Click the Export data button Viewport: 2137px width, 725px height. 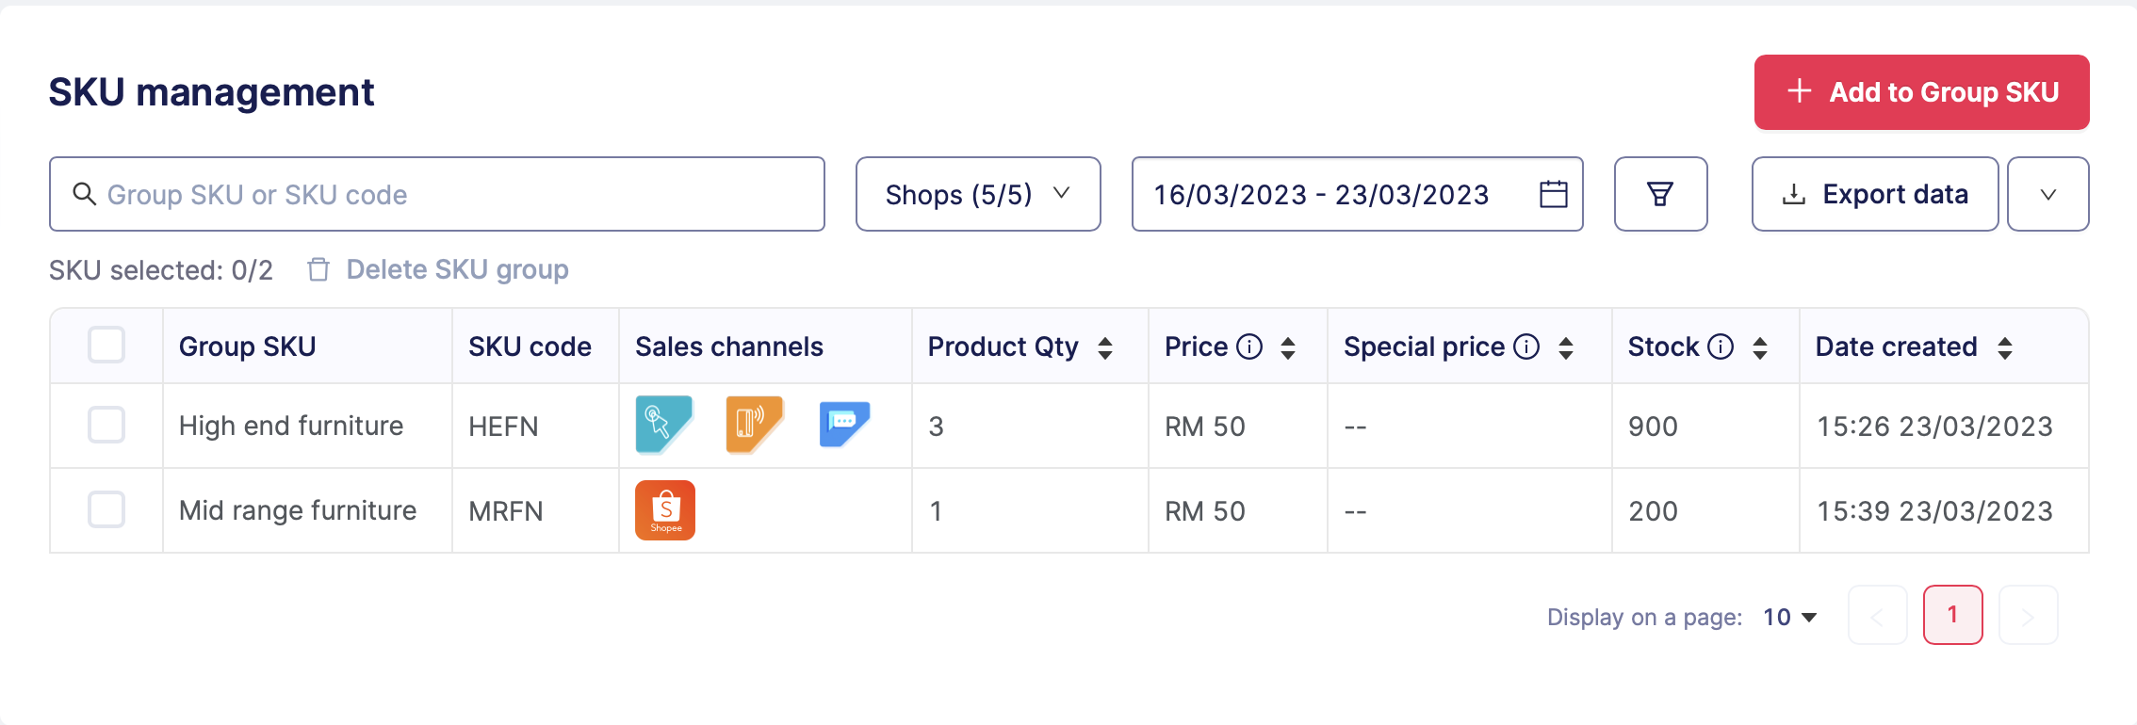point(1874,194)
